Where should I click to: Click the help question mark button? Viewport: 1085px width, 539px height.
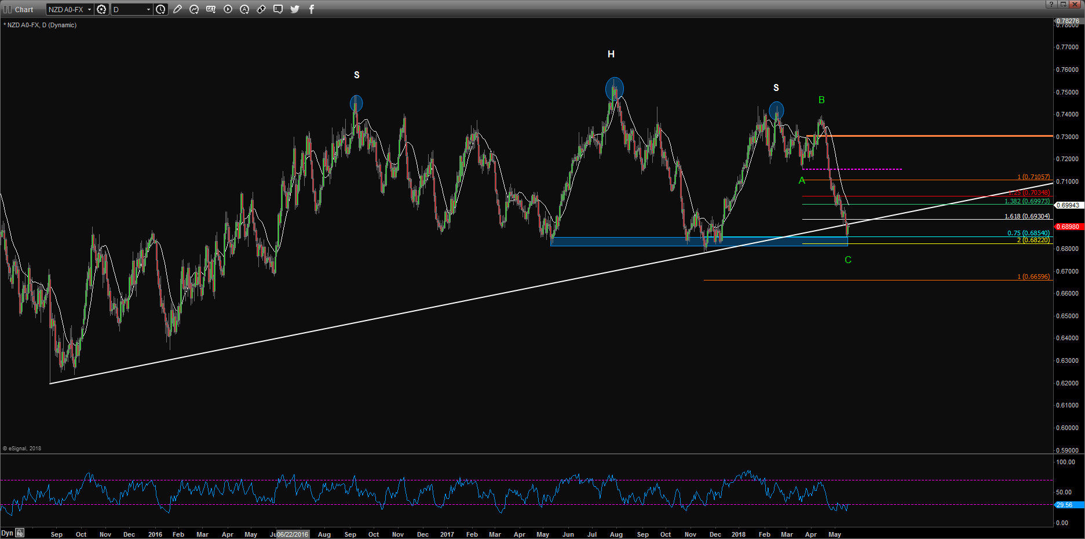[x=1051, y=4]
